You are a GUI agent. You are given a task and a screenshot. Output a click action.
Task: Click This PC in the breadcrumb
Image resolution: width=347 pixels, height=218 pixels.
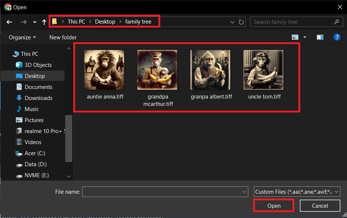click(x=76, y=21)
